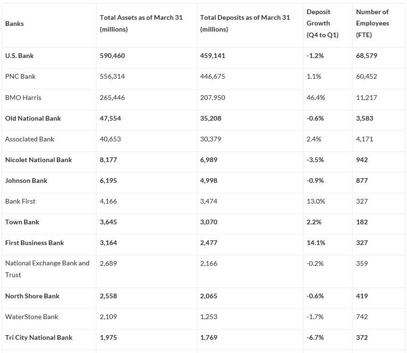Click the WaterStone Bank name cell
Viewport: 407px width, 353px height.
pyautogui.click(x=32, y=317)
